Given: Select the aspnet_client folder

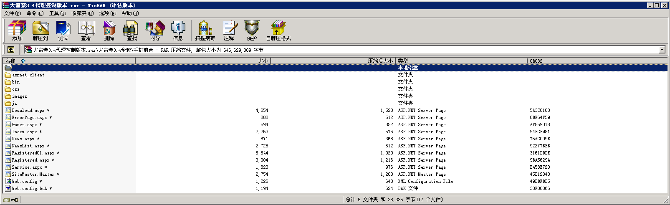Looking at the screenshot, I should [x=28, y=75].
